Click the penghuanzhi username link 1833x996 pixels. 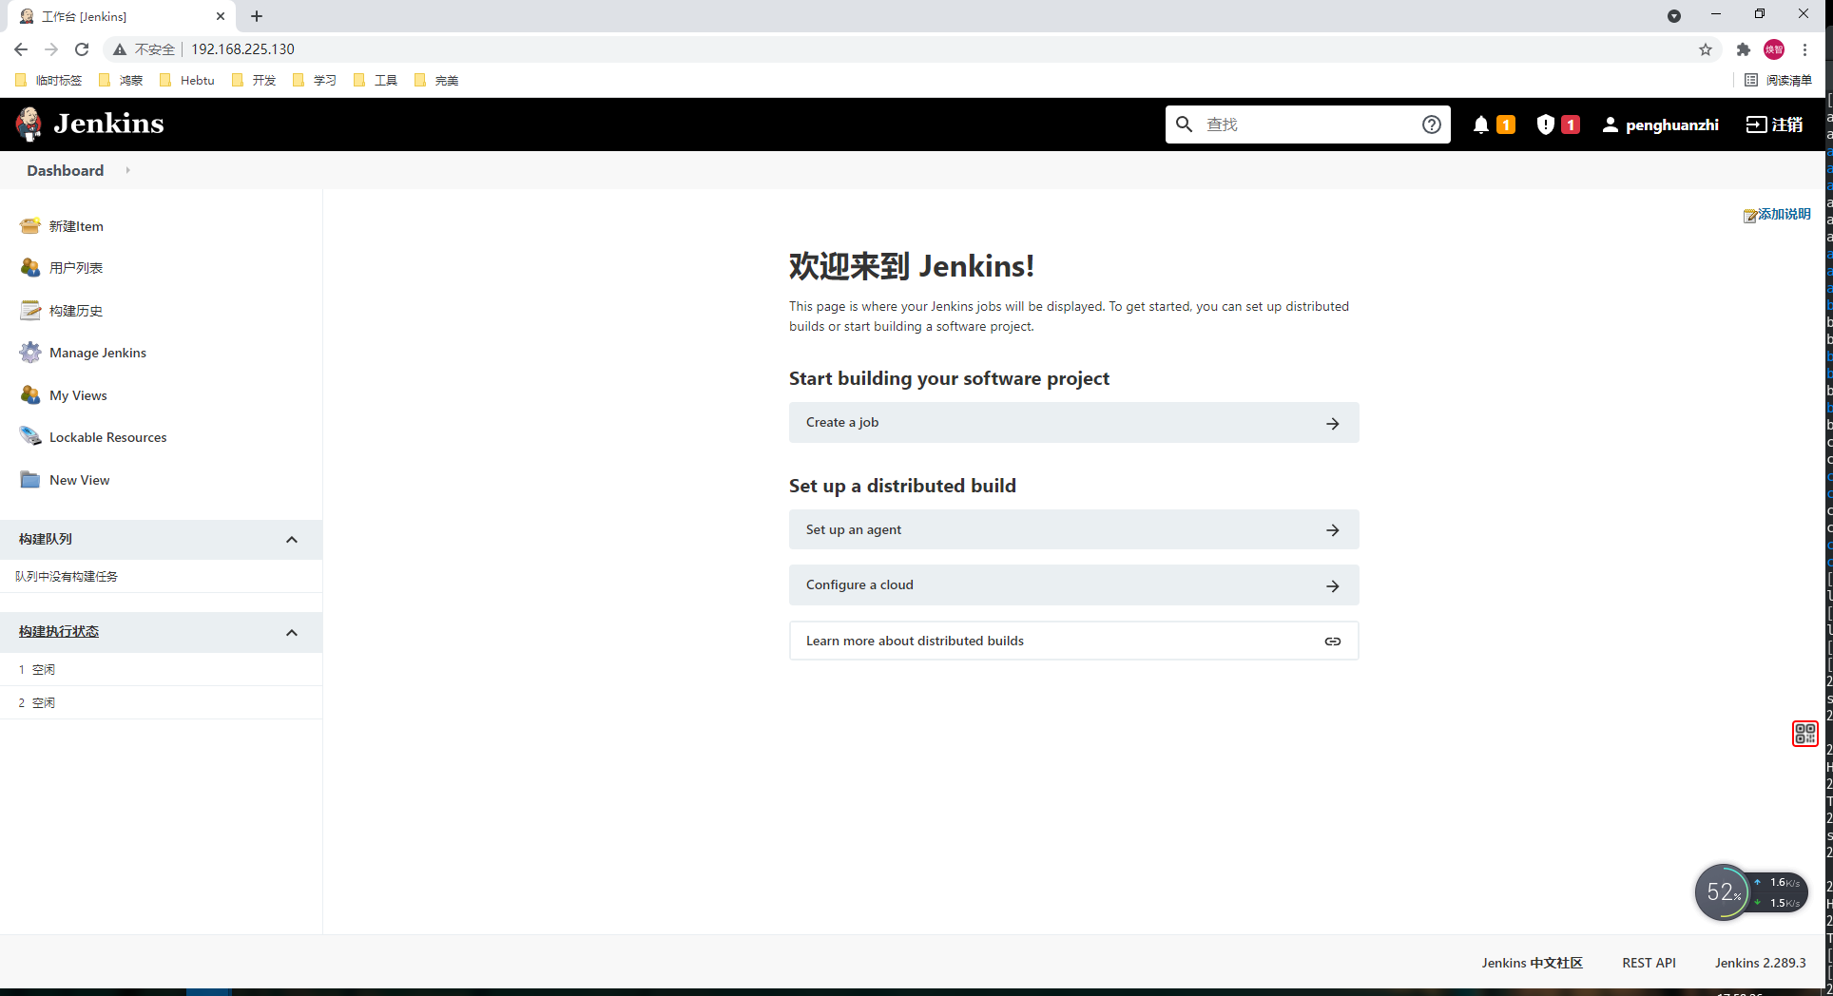1671,124
